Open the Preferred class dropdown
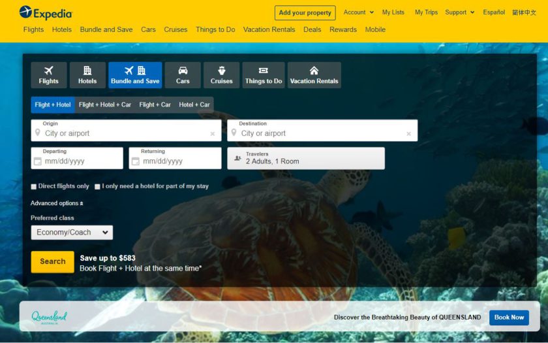Viewport: 548px width, 343px height. [x=72, y=233]
